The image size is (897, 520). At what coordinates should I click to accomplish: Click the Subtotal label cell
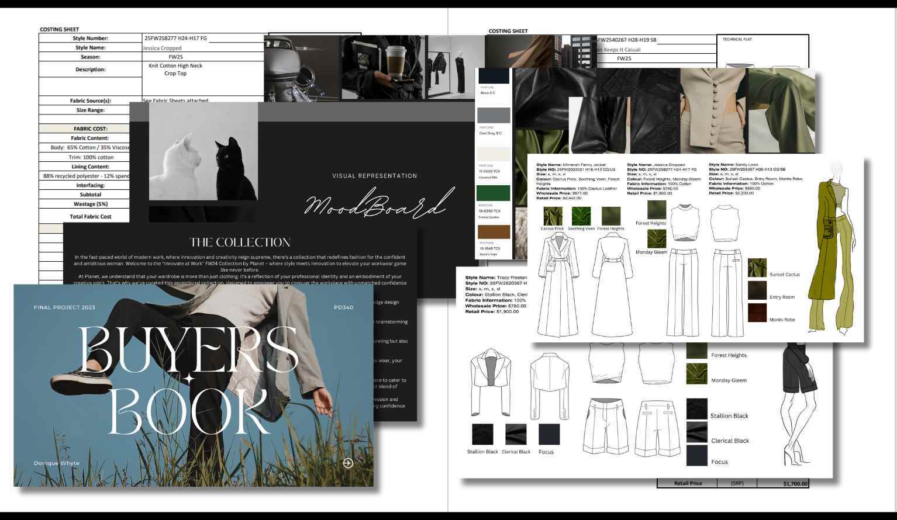(x=85, y=195)
